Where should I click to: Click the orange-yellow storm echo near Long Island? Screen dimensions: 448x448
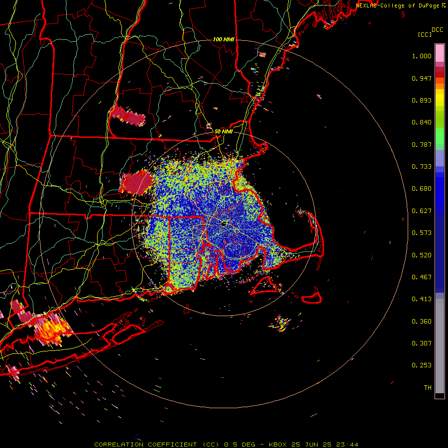(53, 329)
